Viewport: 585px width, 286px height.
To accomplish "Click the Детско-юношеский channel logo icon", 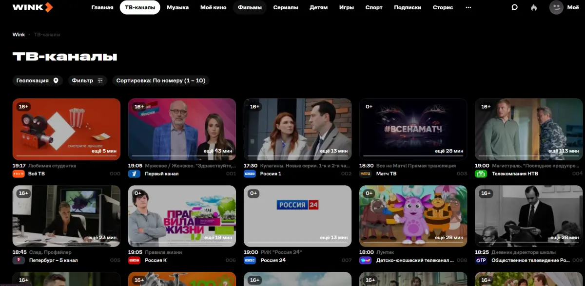I will (365, 260).
